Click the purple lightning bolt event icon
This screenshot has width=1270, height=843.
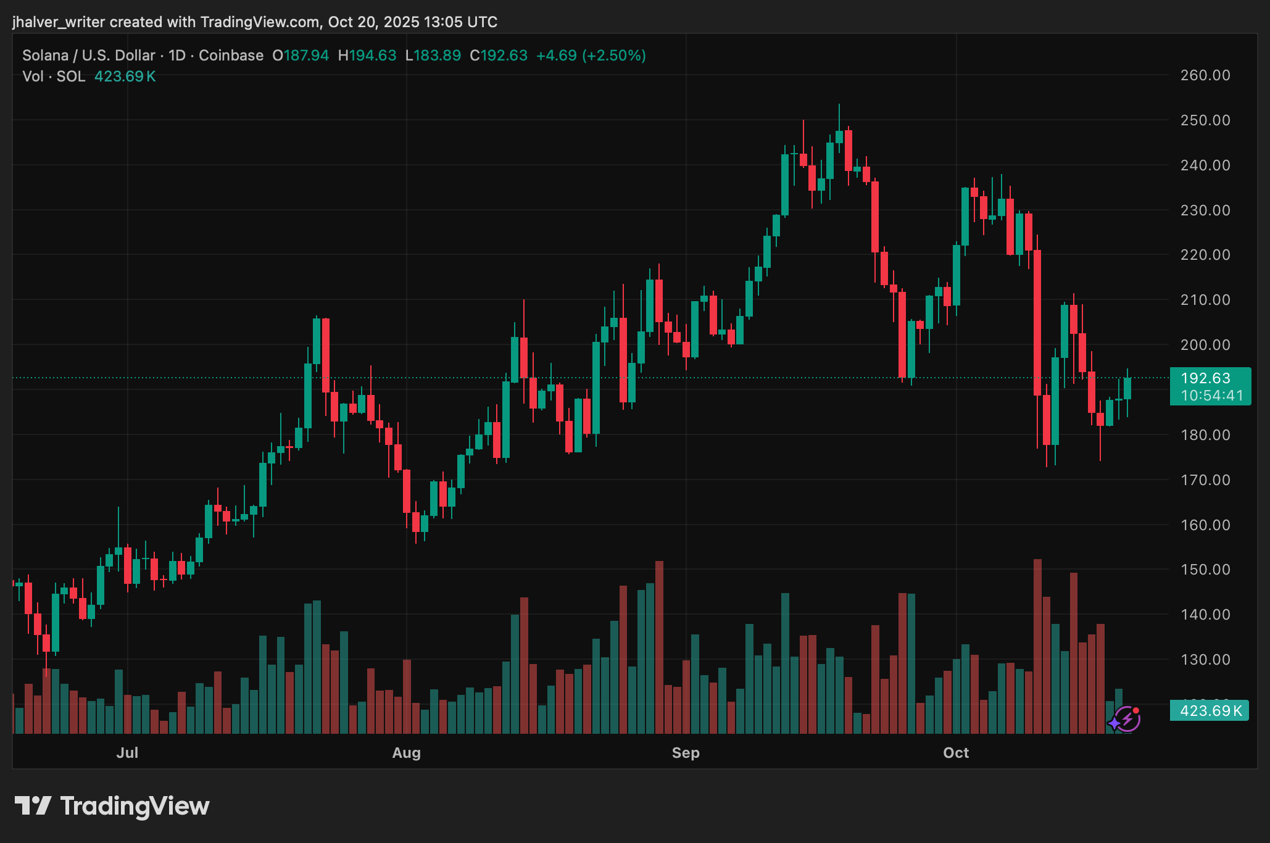pyautogui.click(x=1129, y=719)
